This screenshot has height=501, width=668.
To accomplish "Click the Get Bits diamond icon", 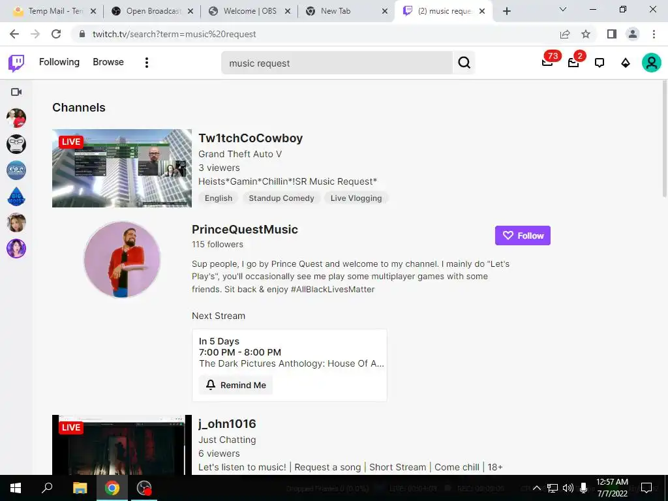I will click(626, 63).
